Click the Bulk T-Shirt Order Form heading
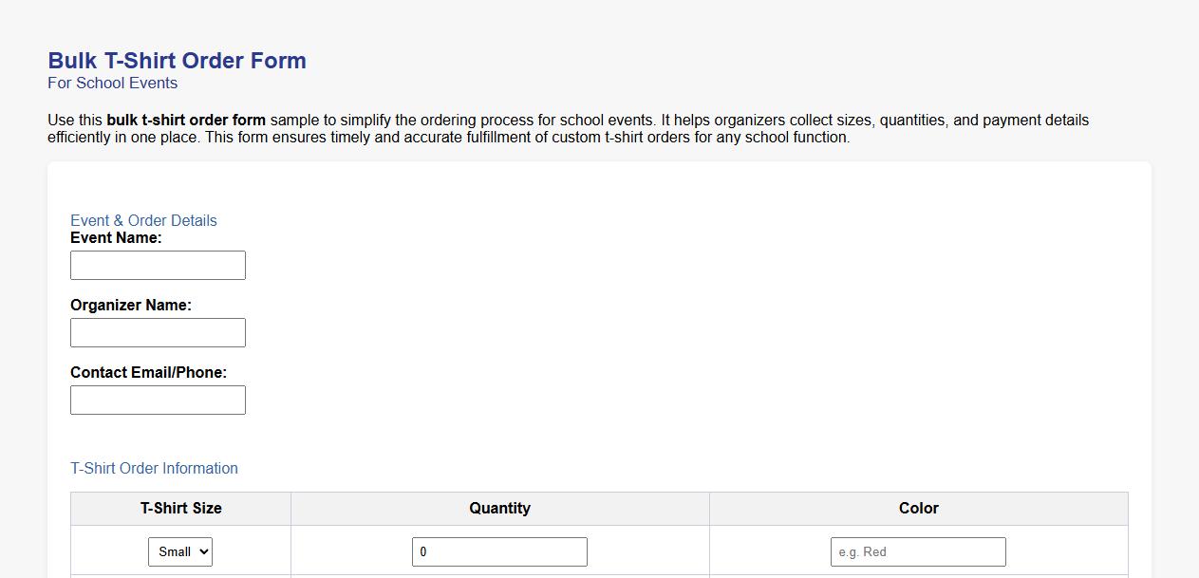The image size is (1199, 578). (x=177, y=60)
